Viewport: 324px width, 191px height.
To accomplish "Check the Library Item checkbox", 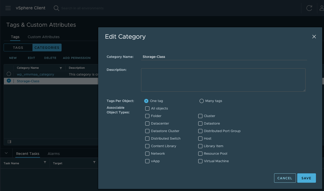I will click(x=200, y=146).
